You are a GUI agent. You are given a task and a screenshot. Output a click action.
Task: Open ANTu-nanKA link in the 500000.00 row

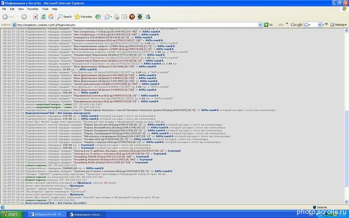coord(95,168)
